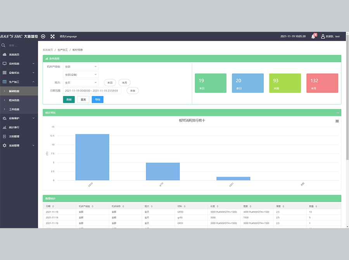
Task: Open 文档管理 in the sidebar
Action: tap(14, 137)
